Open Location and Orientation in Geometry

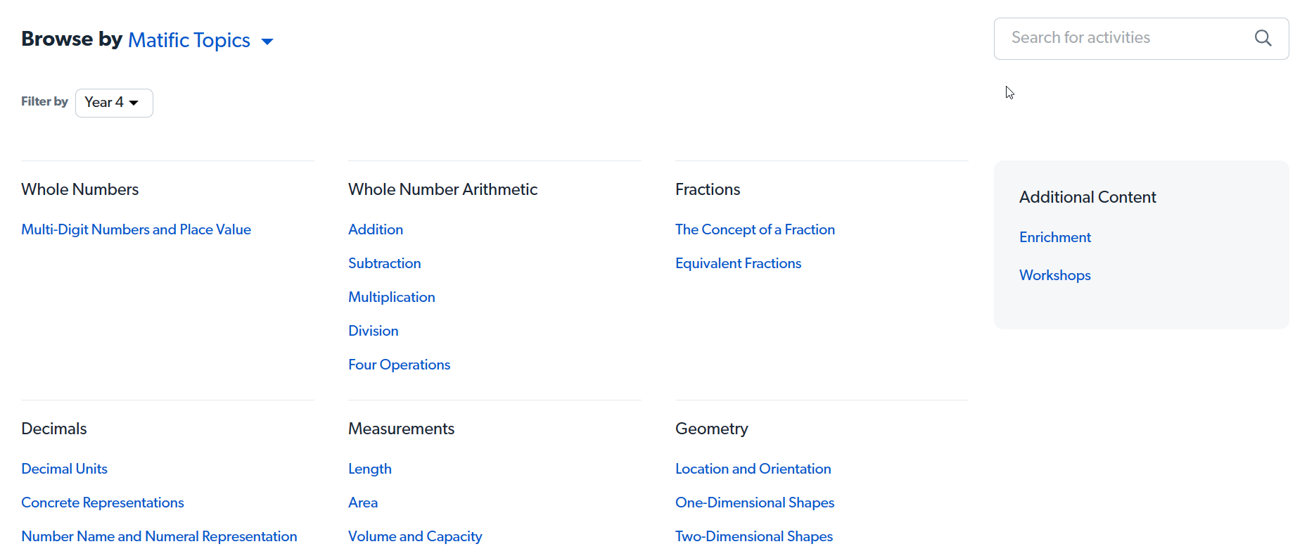753,469
